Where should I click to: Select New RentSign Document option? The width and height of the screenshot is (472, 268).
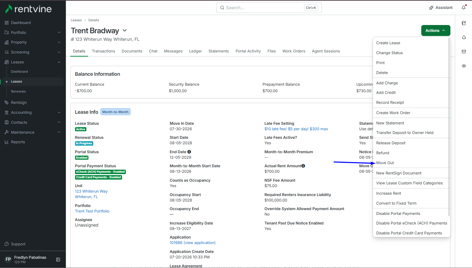(x=399, y=173)
